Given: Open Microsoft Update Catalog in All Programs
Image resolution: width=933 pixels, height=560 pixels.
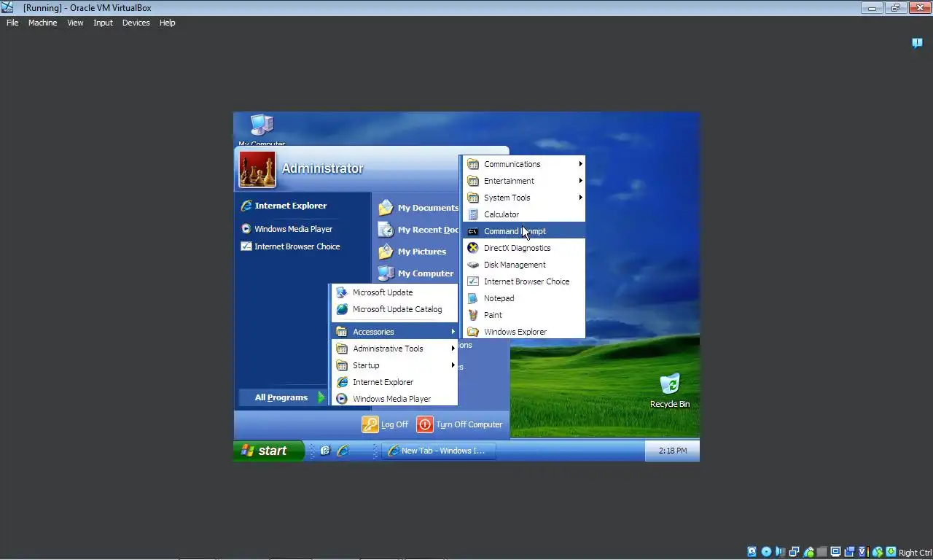Looking at the screenshot, I should [394, 309].
